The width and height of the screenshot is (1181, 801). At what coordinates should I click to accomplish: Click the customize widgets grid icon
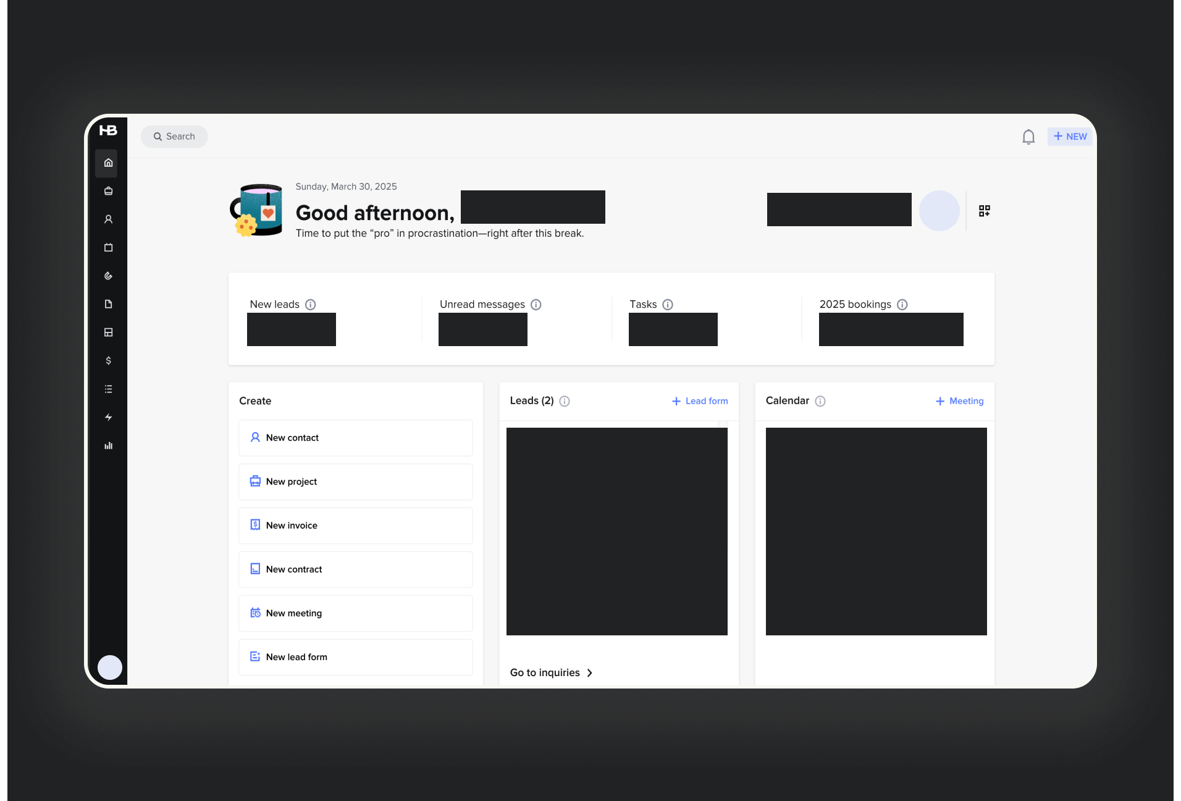click(x=985, y=211)
